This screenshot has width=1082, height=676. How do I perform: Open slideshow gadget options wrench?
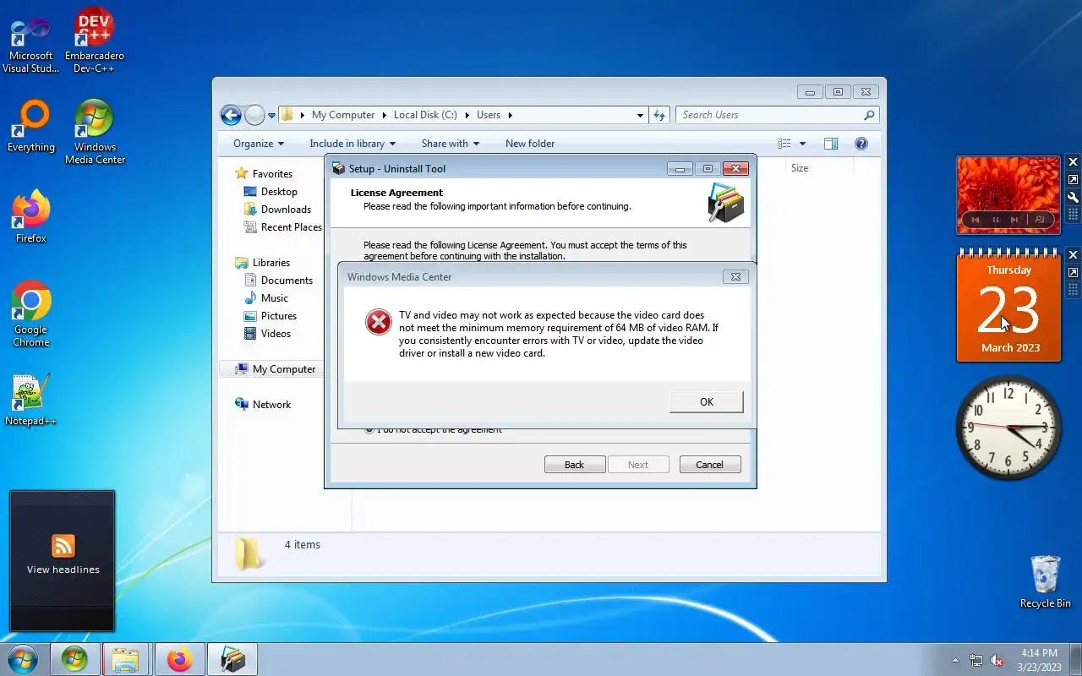click(x=1073, y=197)
